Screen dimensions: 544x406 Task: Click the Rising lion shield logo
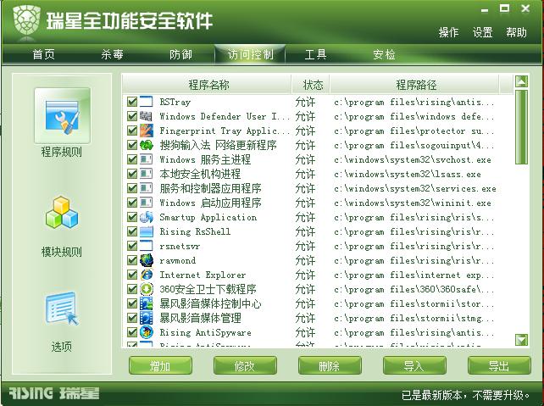[26, 21]
